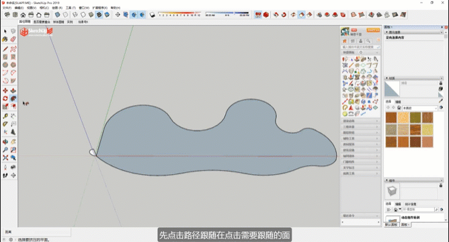Choose the Rotate tool
Image resolution: width=449 pixels, height=242 pixels.
point(5,99)
